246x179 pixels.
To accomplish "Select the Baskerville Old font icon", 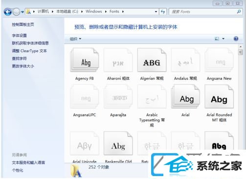I will click(118, 143).
